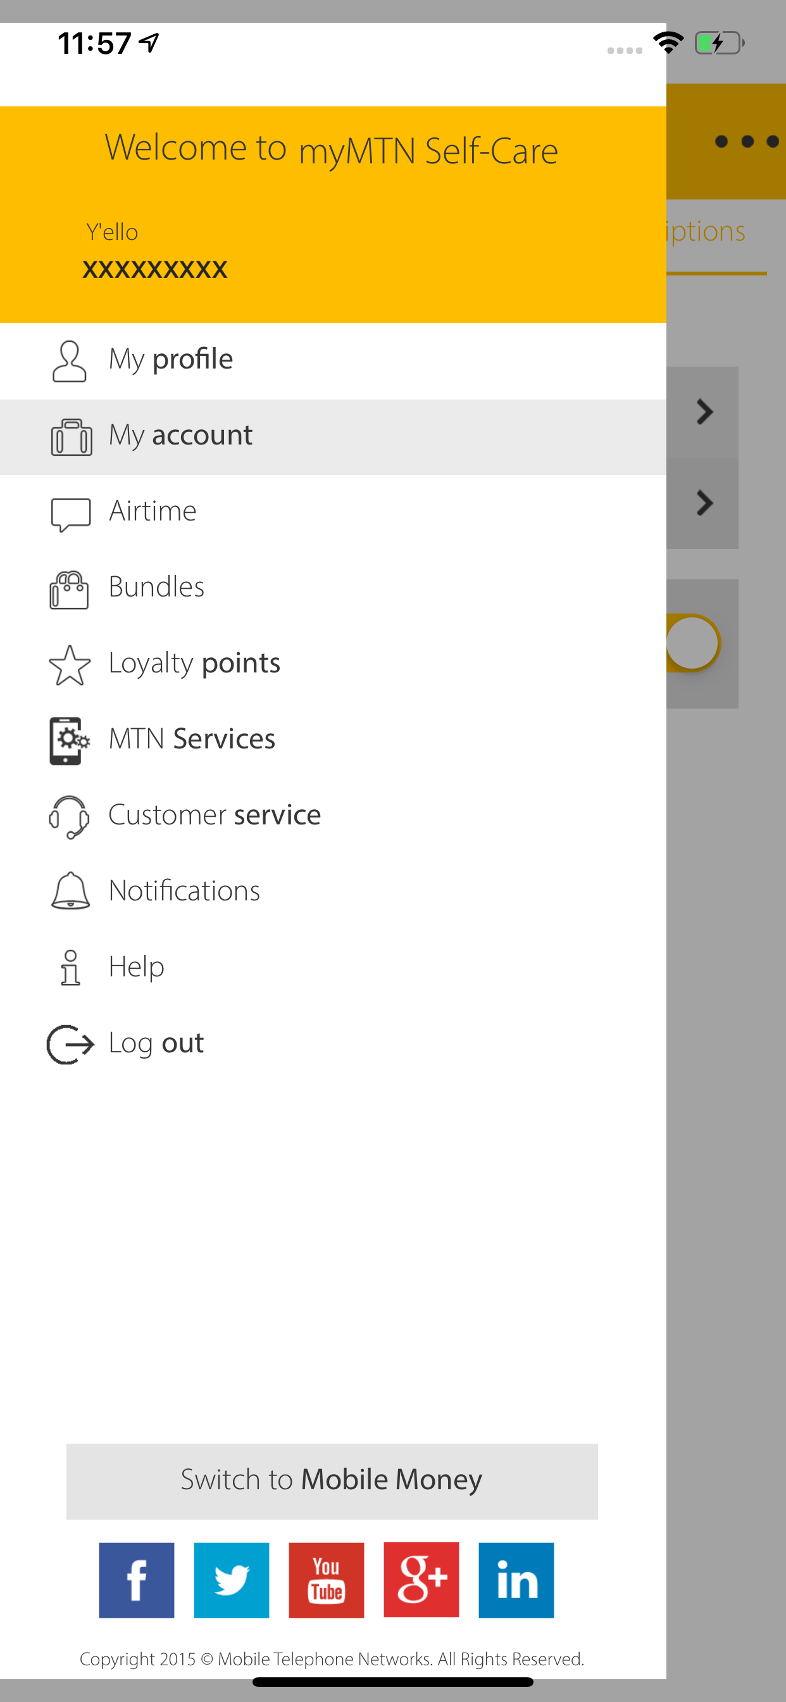This screenshot has height=1702, width=786.
Task: Tap the Help info icon
Action: pyautogui.click(x=70, y=968)
